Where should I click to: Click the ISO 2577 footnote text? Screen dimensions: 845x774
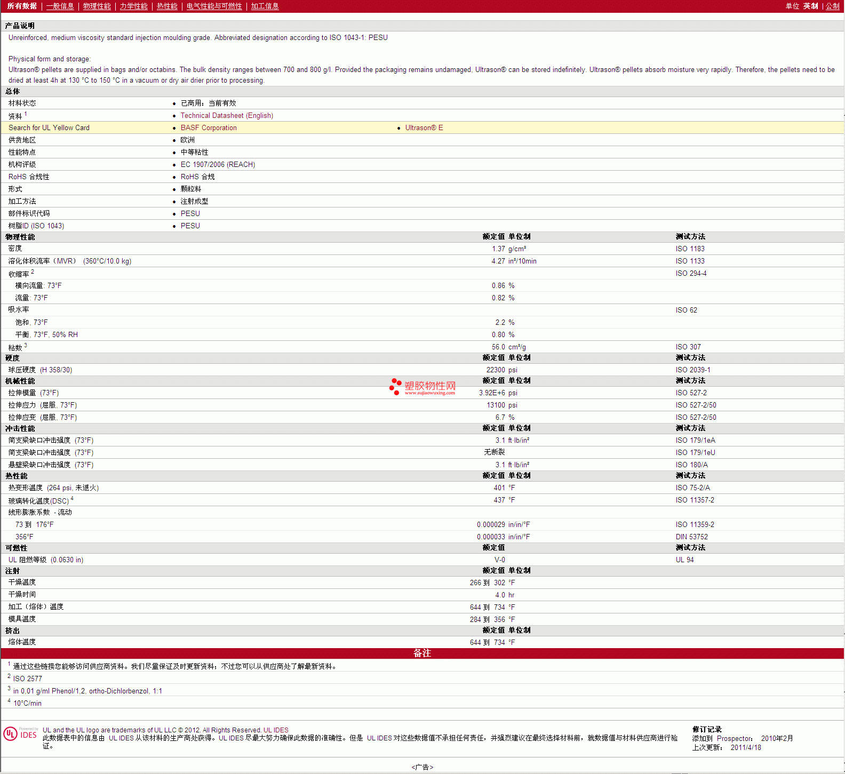(27, 679)
